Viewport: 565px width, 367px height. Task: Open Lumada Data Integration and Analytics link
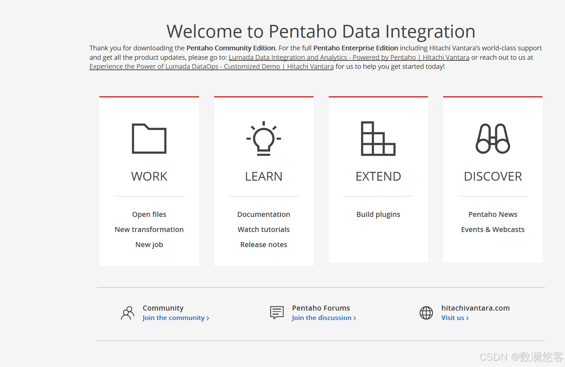tap(349, 57)
